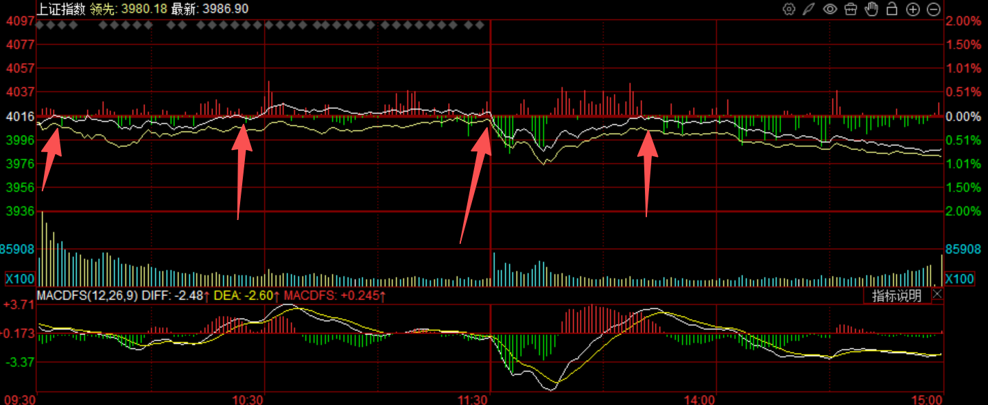This screenshot has width=988, height=405.
Task: Click the left X100 volume scale label
Action: [19, 279]
